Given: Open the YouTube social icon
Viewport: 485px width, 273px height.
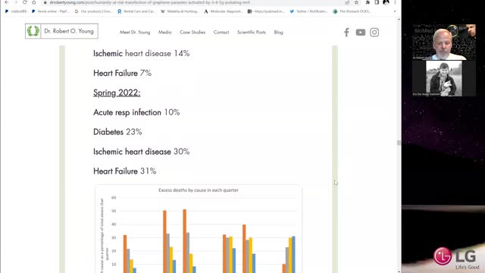Looking at the screenshot, I should (x=361, y=32).
